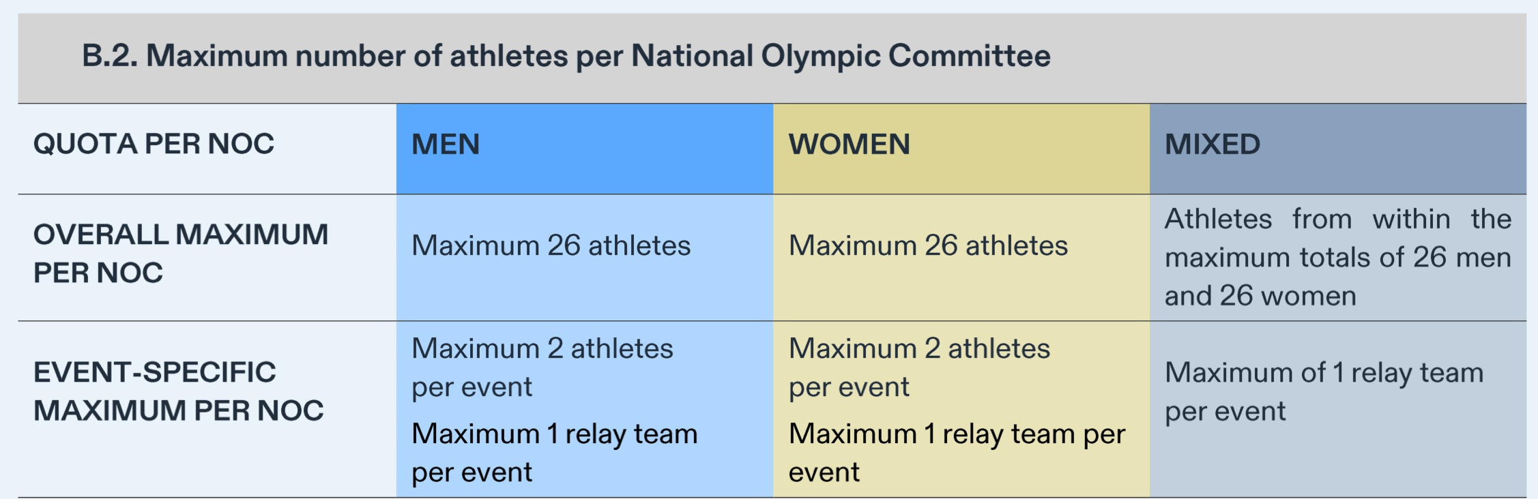The height and width of the screenshot is (499, 1538).
Task: Click Maximum 1 relay team text under Men
Action: point(554,453)
